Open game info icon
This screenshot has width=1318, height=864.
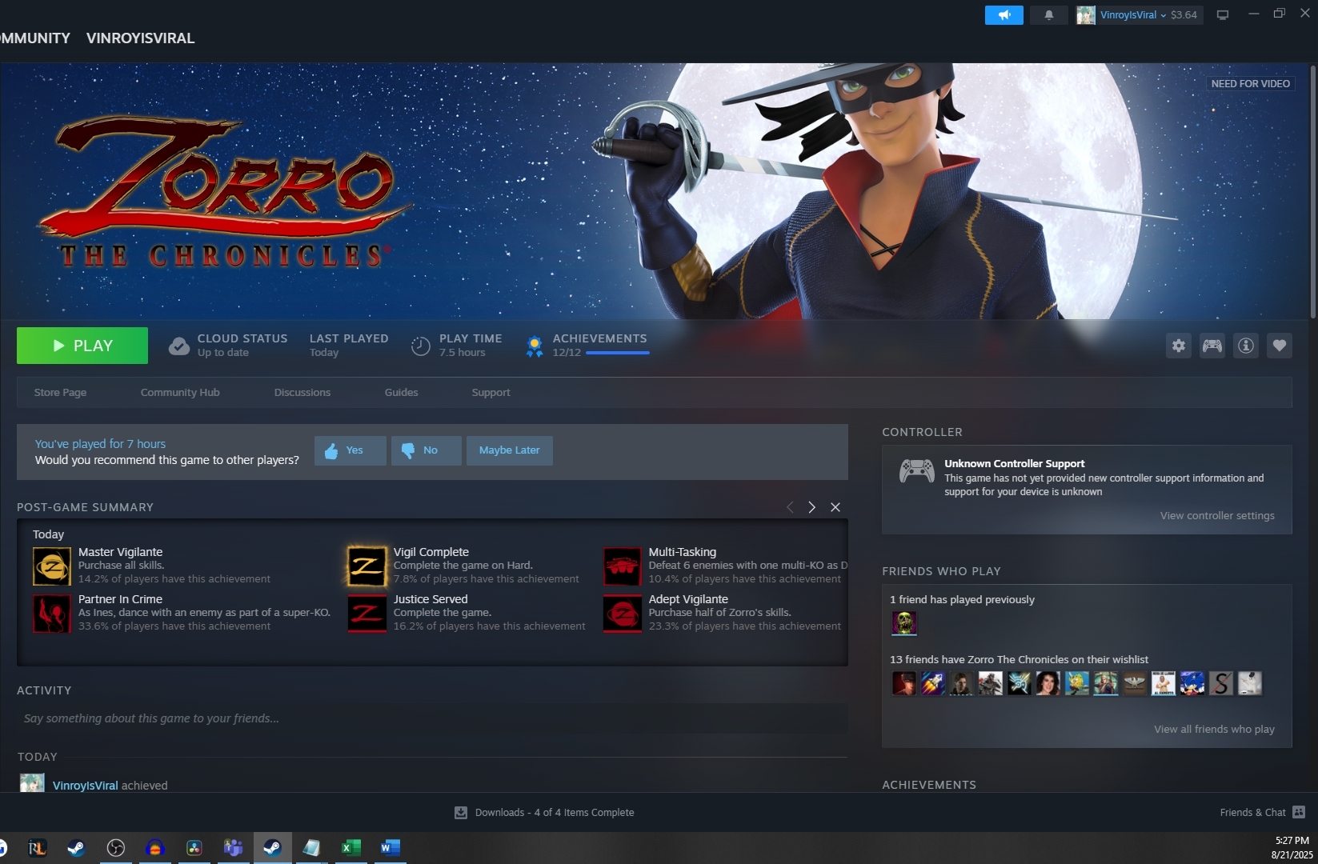click(1246, 346)
